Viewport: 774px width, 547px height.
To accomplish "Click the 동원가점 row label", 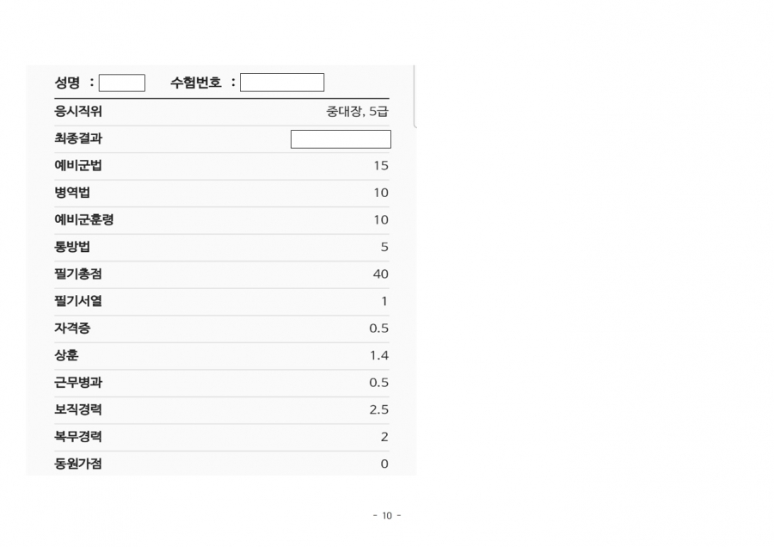I will (x=78, y=464).
